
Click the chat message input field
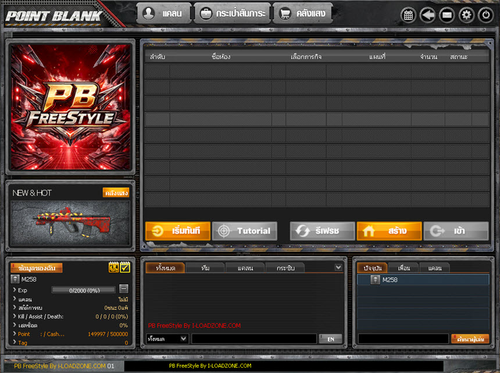pos(254,339)
